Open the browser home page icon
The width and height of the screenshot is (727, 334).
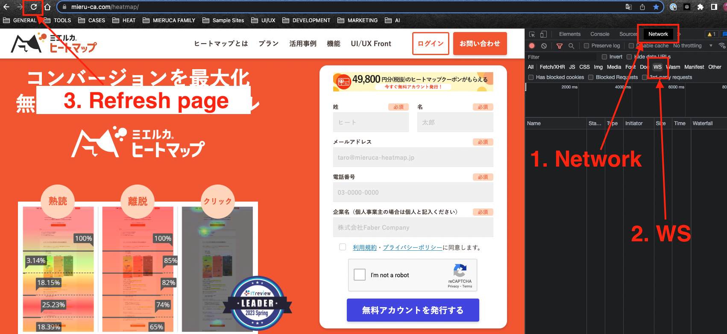coord(47,7)
